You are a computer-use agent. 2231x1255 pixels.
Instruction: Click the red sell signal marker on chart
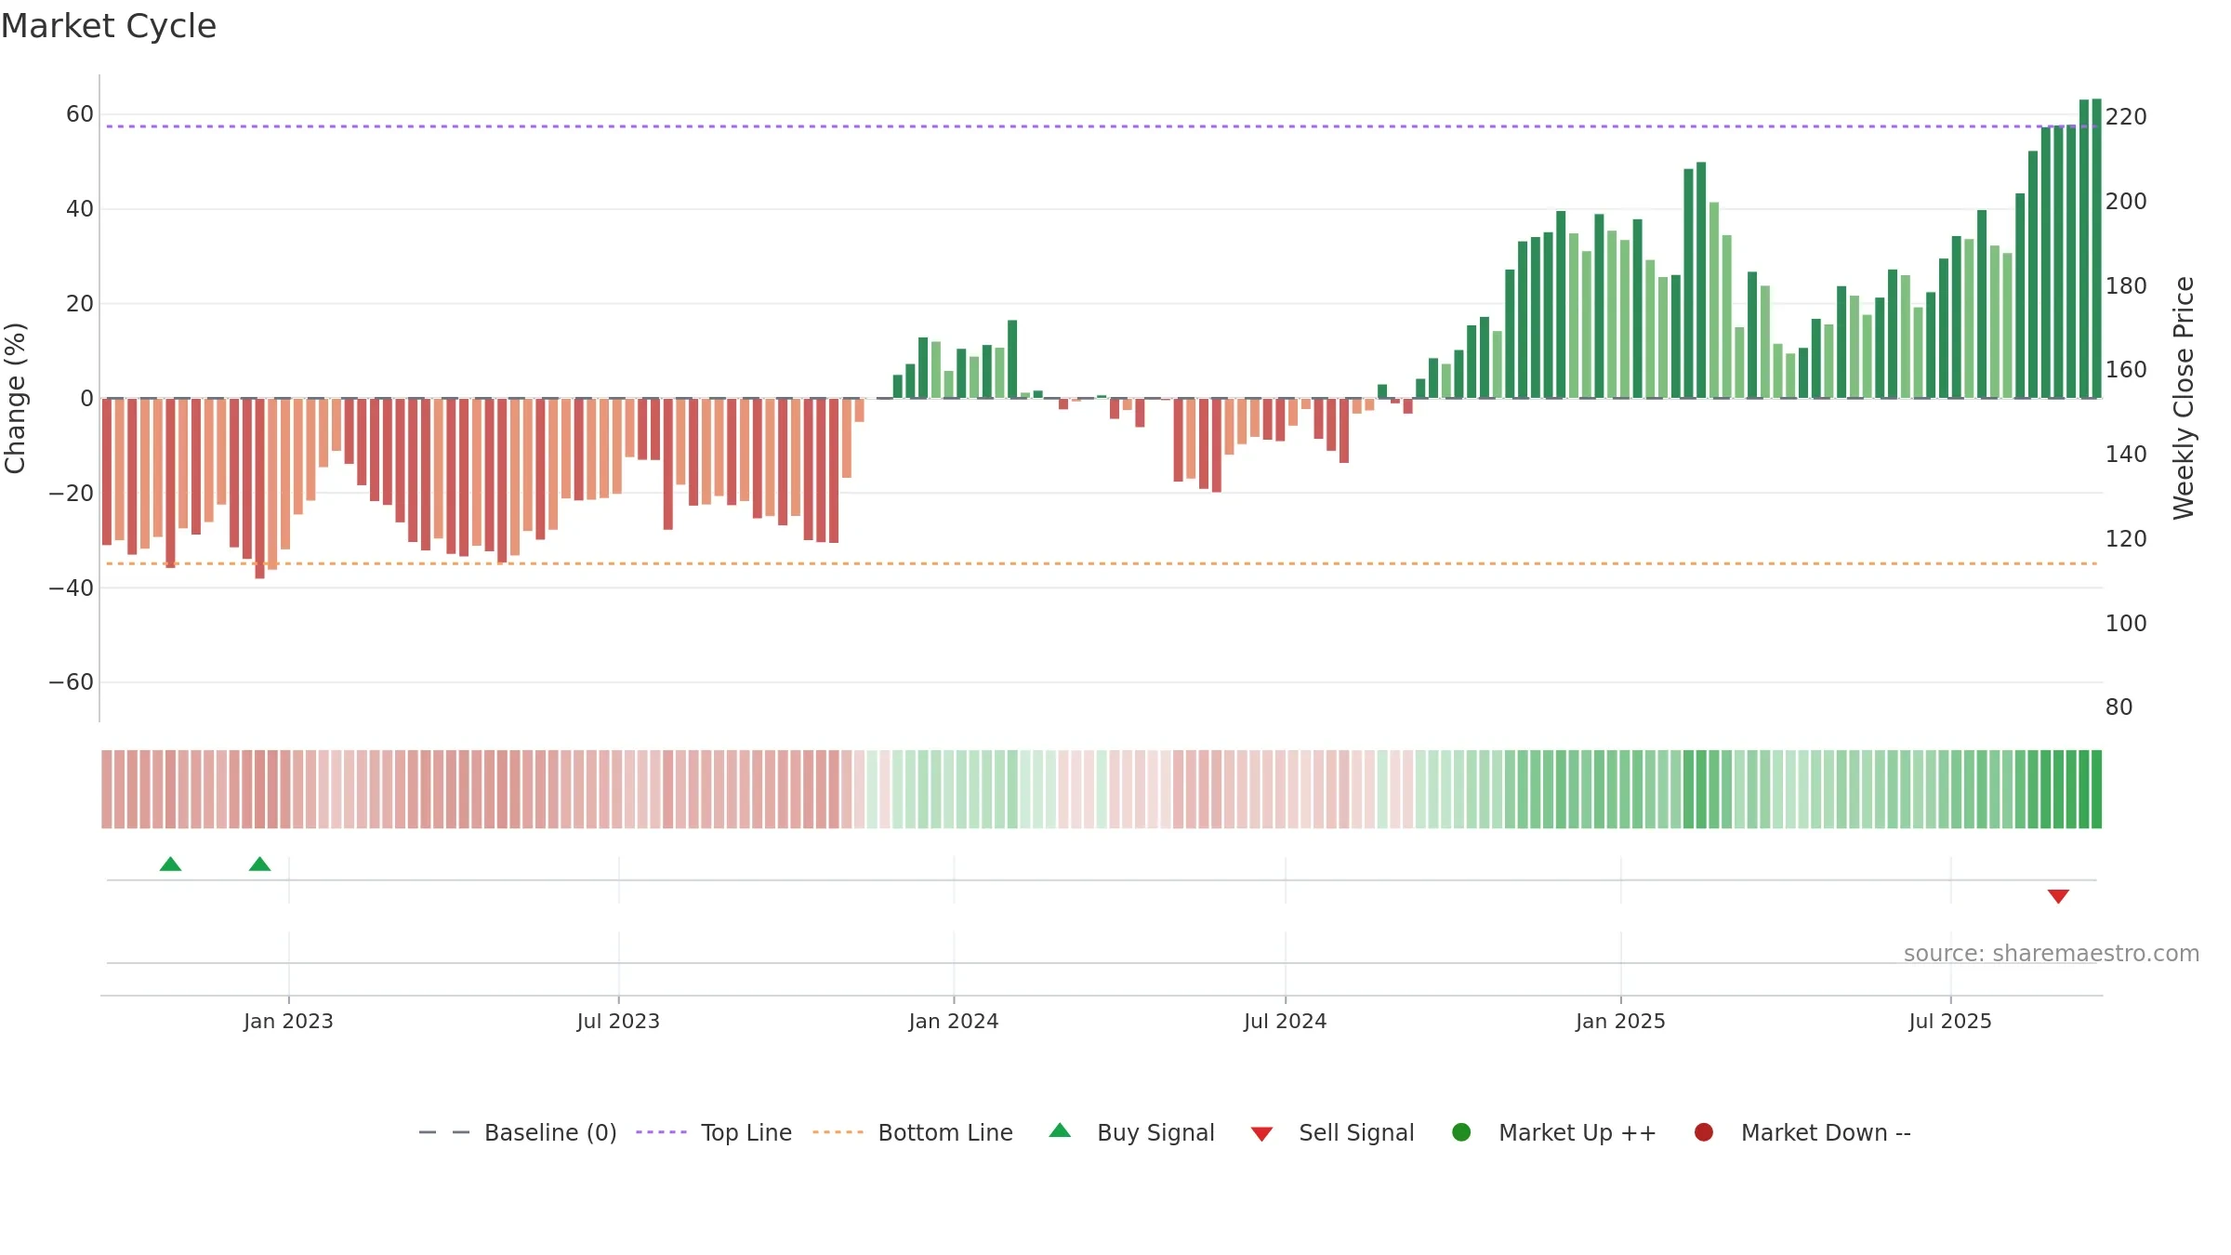click(2058, 896)
